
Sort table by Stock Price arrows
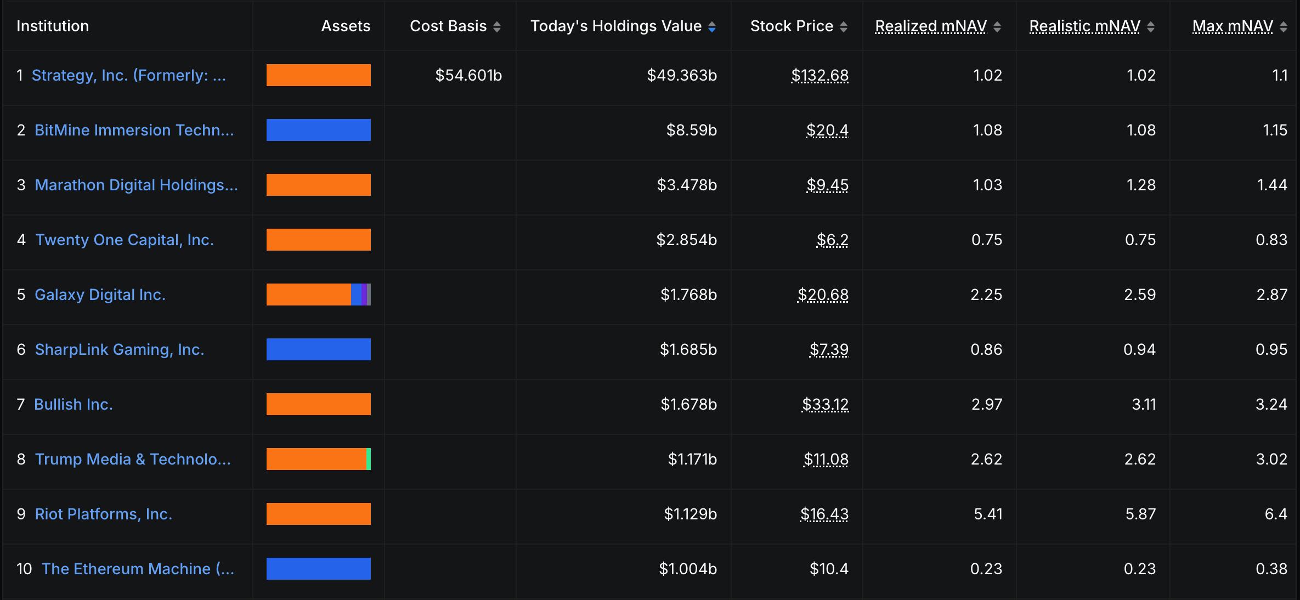[x=844, y=26]
